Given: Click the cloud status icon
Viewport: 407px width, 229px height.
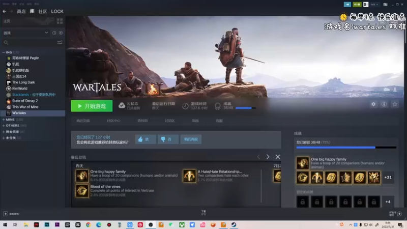Looking at the screenshot, I should coord(122,105).
